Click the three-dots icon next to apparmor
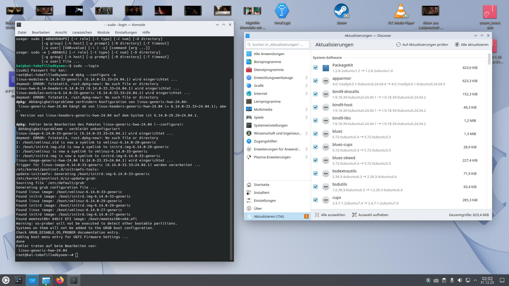Screen dimensions: 509x286 [326, 81]
